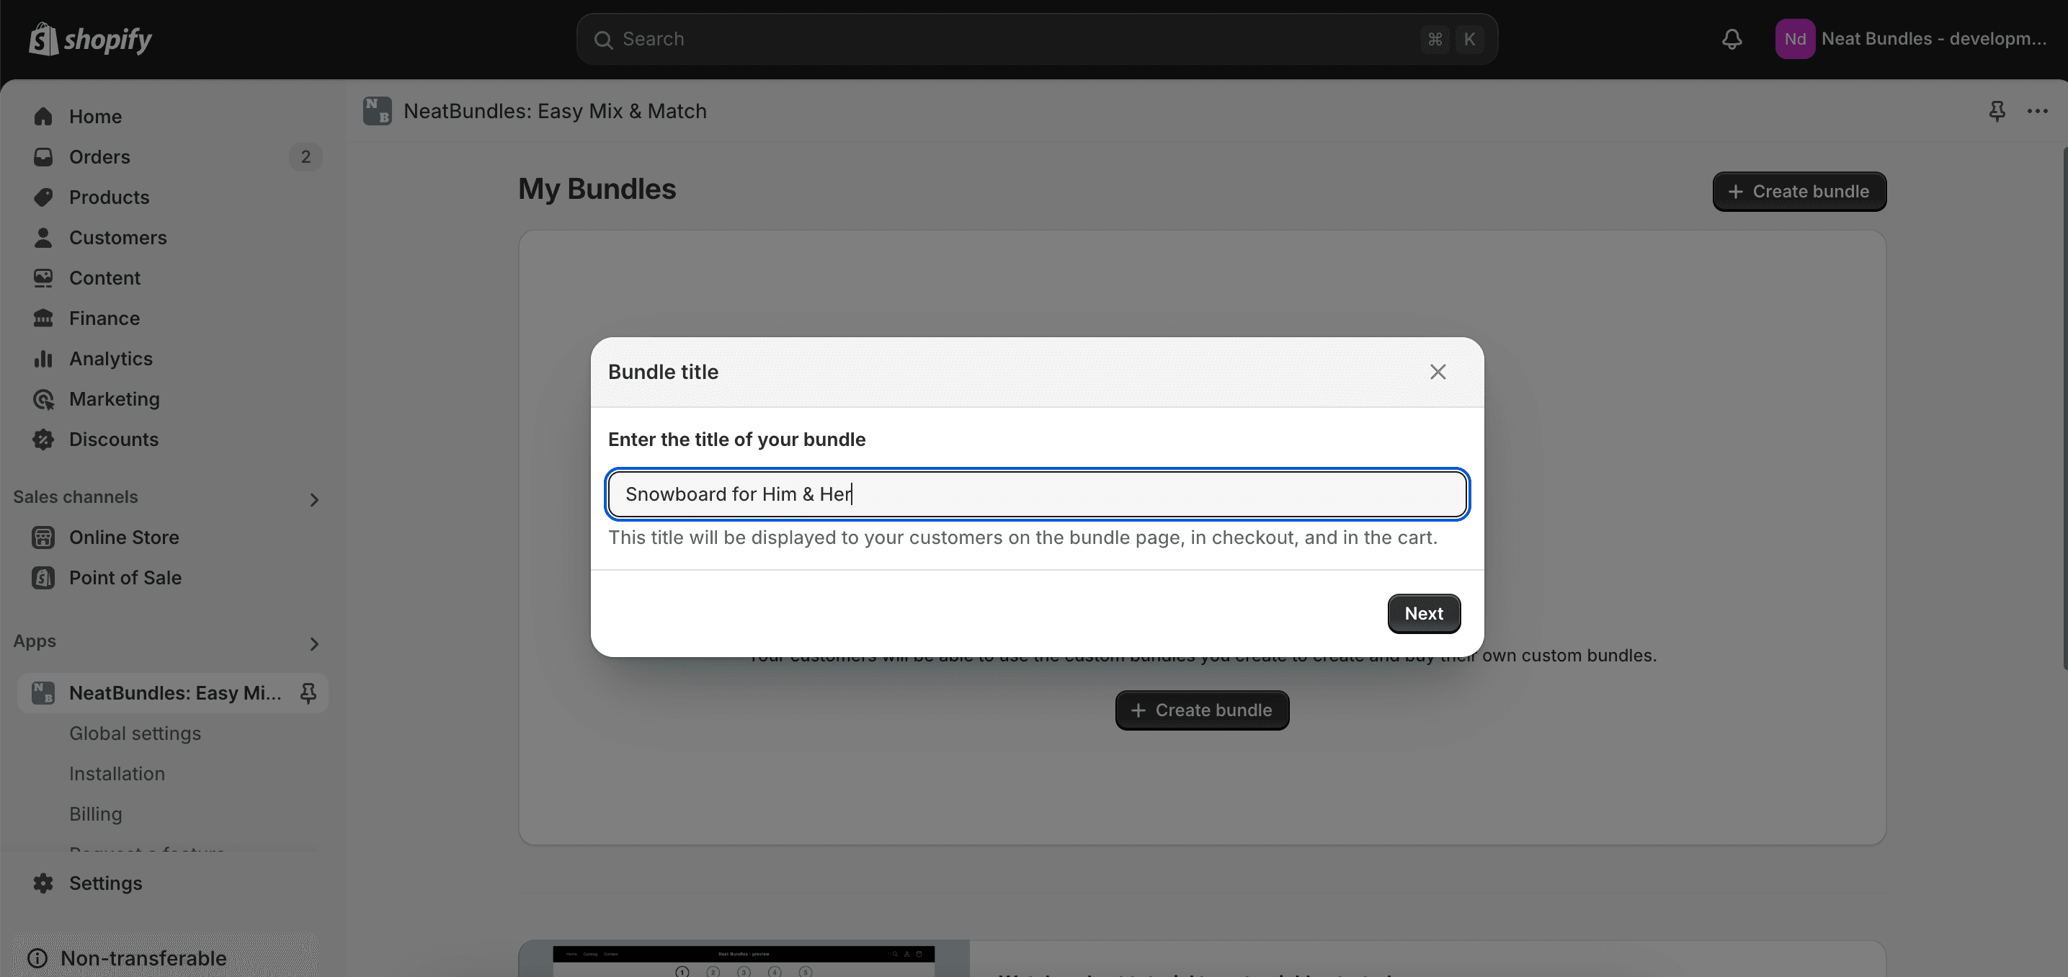Click the Shopify logo
2068x977 pixels.
coord(90,38)
